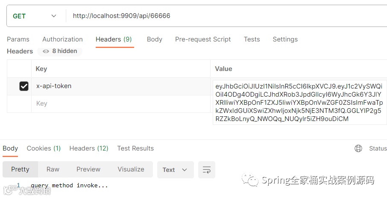Click the request URL field
This screenshot has width=387, height=198.
226,16
